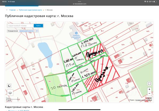Go to Публичная кадастровая карта breadcrumb

[30, 10]
